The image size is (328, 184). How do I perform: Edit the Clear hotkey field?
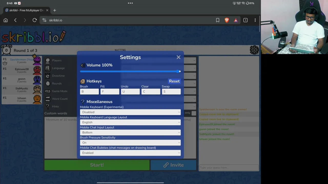coord(151,91)
